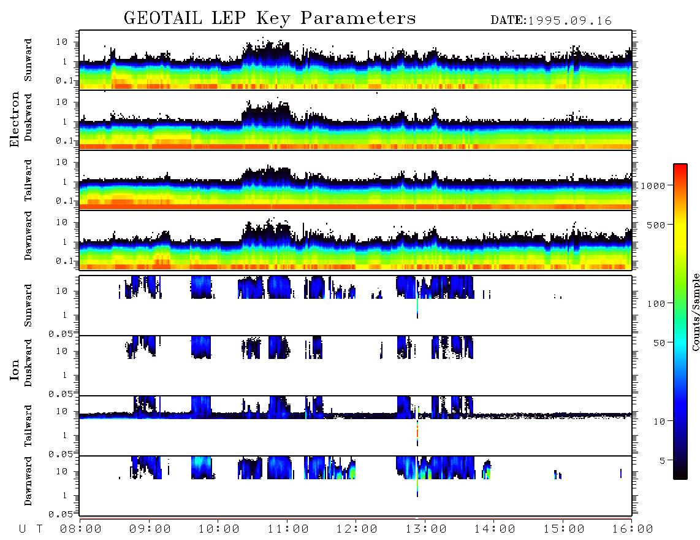Click the 11:00 time tick label
The image size is (700, 540).
288,529
